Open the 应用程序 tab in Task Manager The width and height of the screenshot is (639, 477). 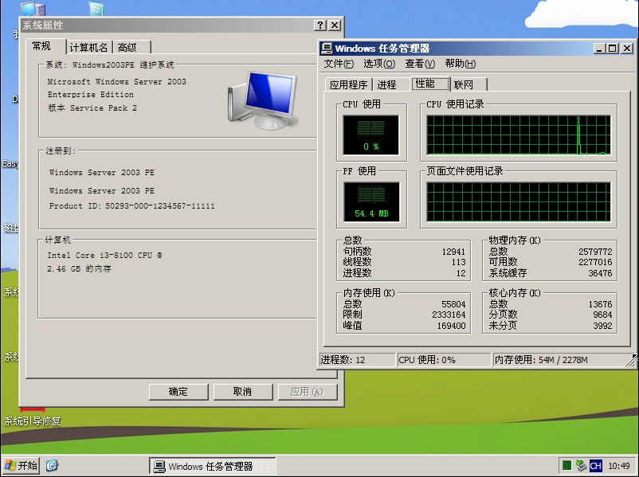coord(348,84)
